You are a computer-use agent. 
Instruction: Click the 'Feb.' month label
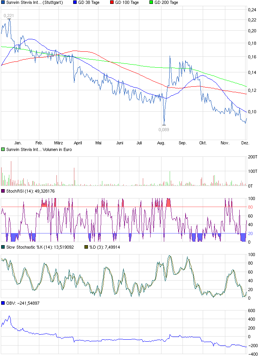point(39,143)
